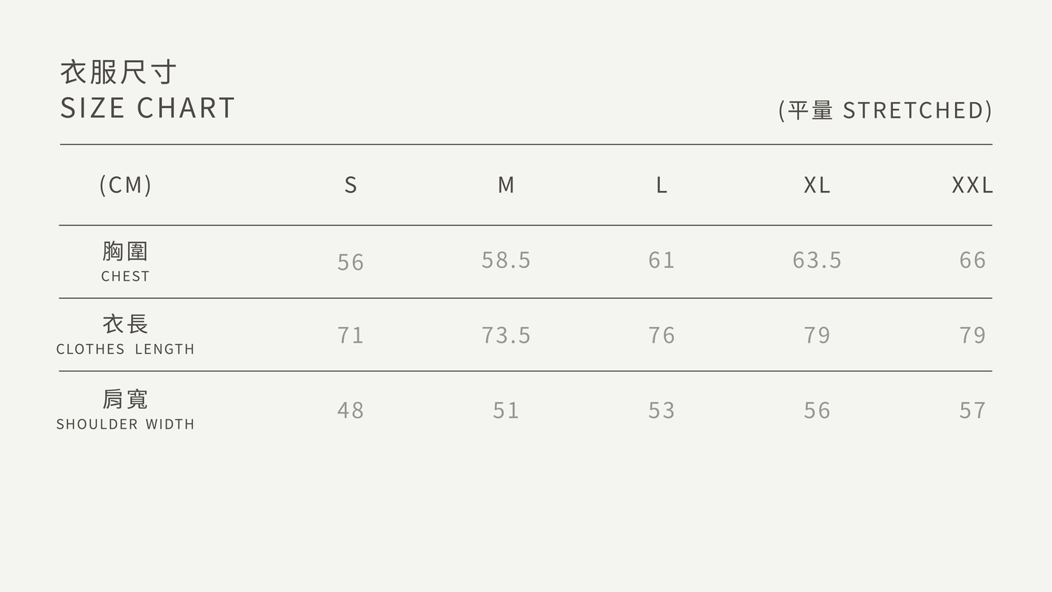The image size is (1052, 592).
Task: Select shoulder width value 53 for L
Action: 661,411
